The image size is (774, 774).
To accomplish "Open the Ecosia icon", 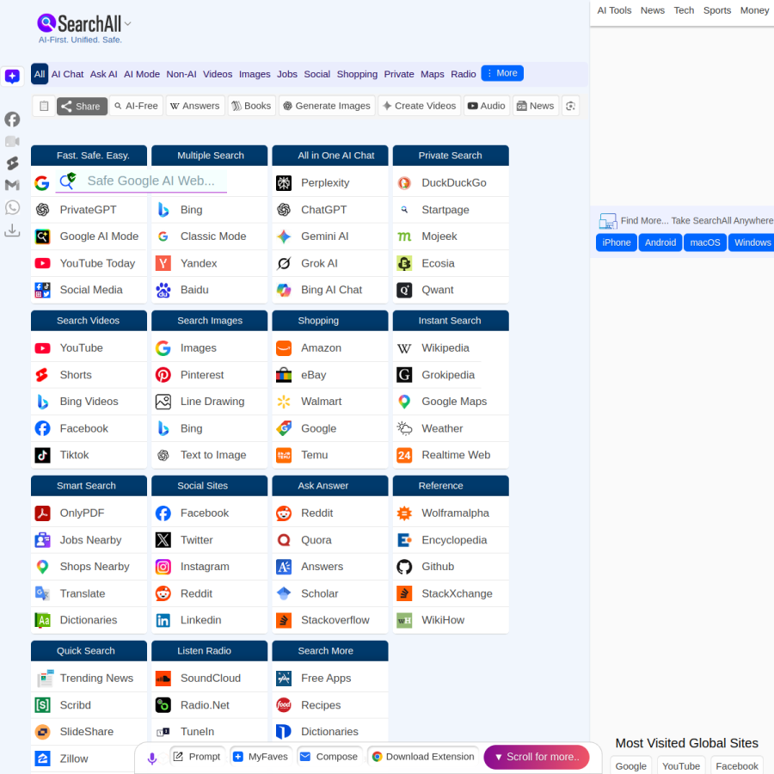I will coord(404,264).
